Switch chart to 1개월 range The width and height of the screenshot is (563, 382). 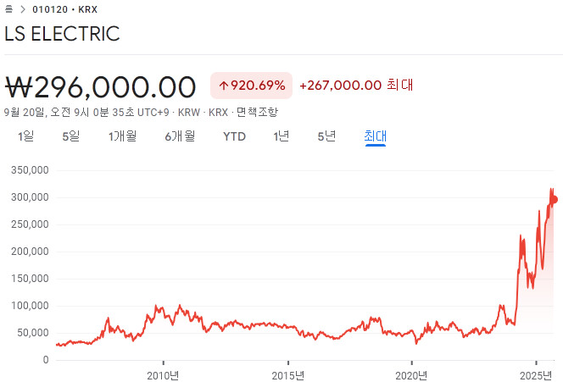(122, 136)
